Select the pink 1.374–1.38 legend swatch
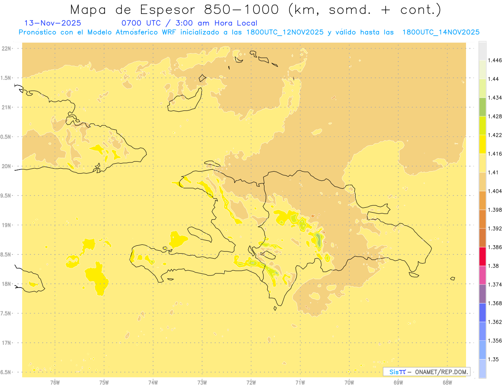The height and width of the screenshot is (388, 502). click(482, 275)
